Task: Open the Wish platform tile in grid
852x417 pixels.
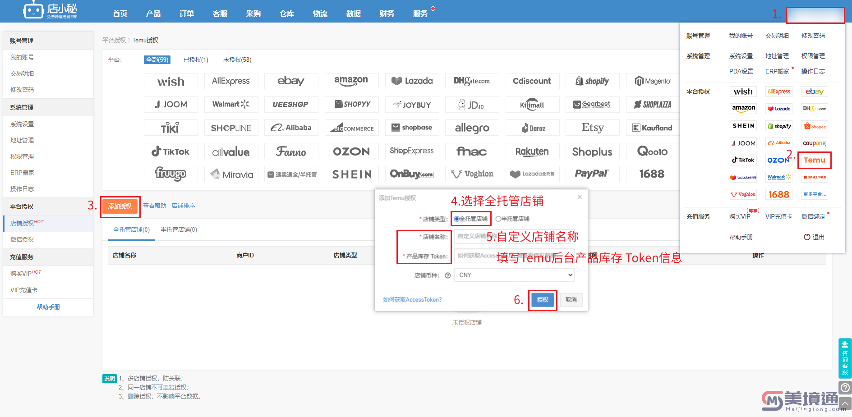Action: [171, 81]
